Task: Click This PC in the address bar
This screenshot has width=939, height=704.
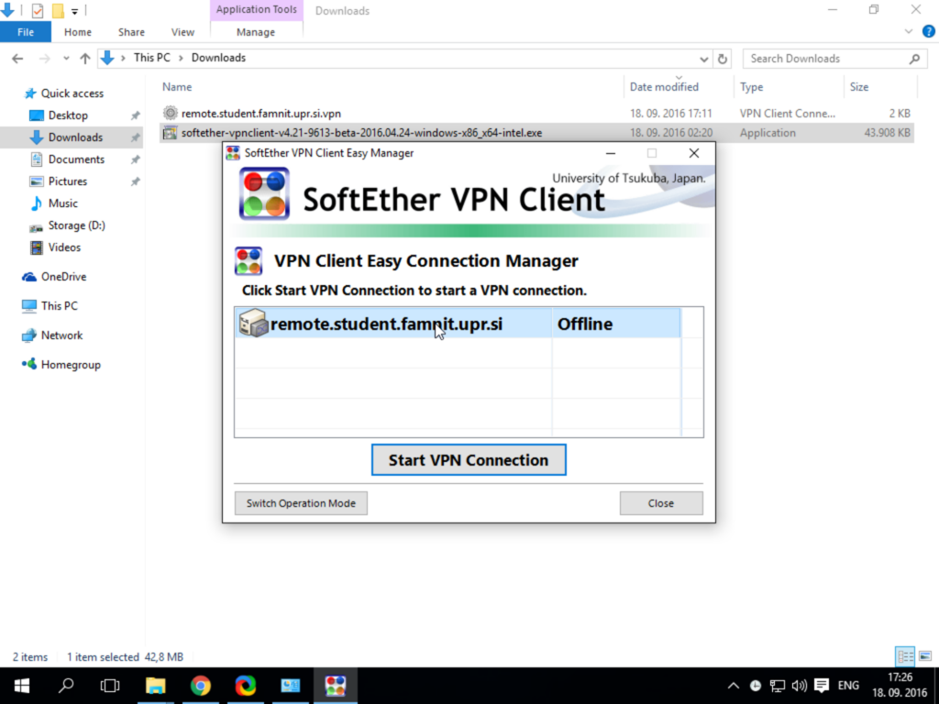Action: pos(151,58)
